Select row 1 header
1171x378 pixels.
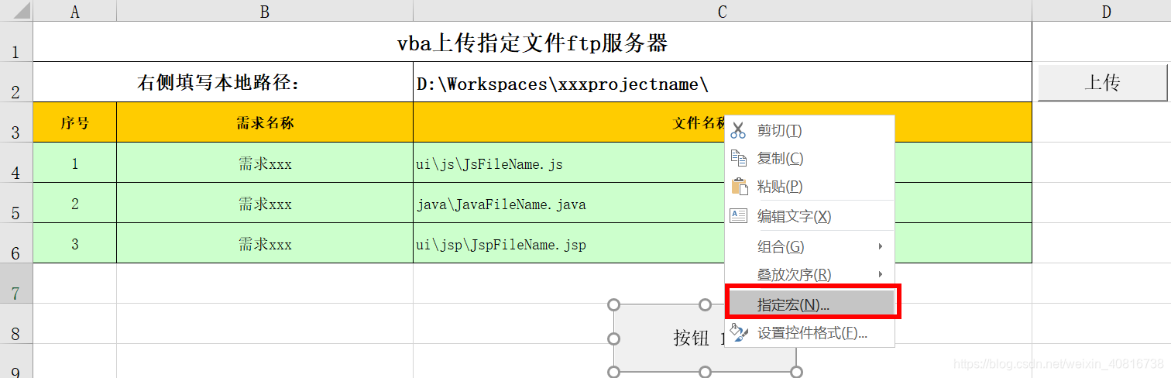click(16, 42)
